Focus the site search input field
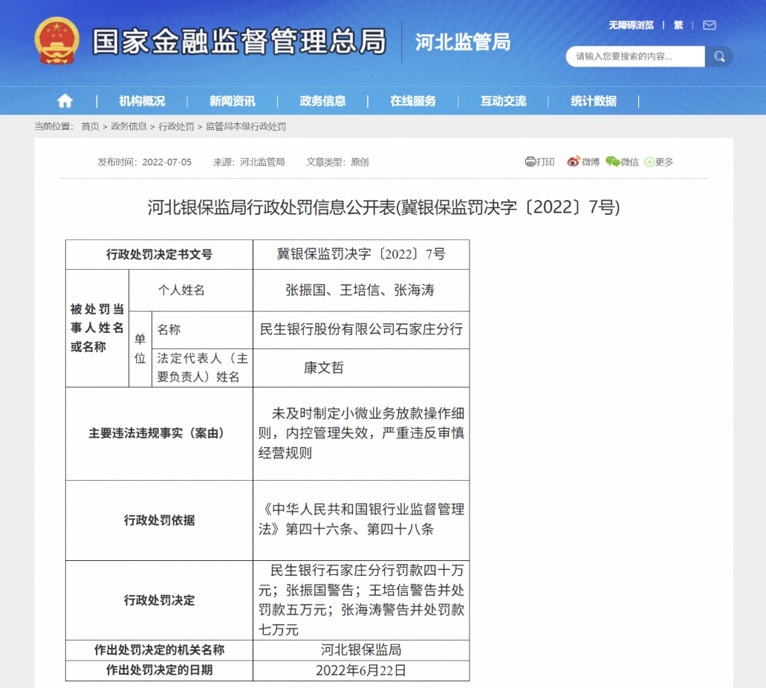The image size is (766, 688). click(x=635, y=56)
